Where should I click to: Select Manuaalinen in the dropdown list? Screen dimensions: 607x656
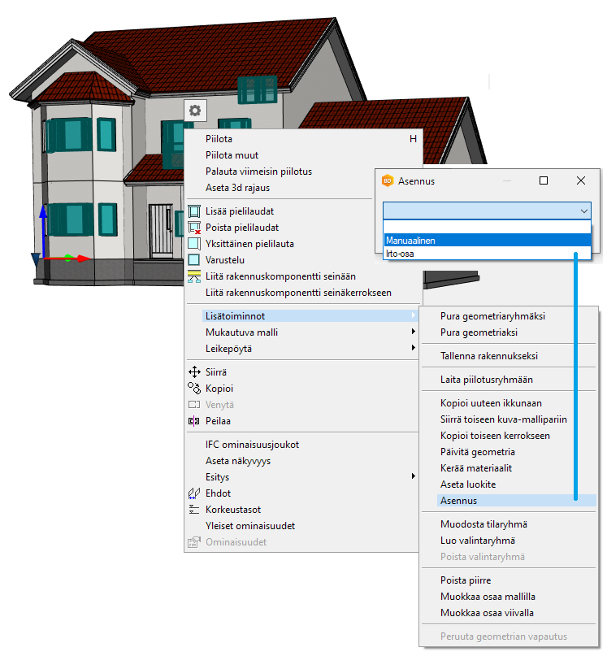click(487, 241)
